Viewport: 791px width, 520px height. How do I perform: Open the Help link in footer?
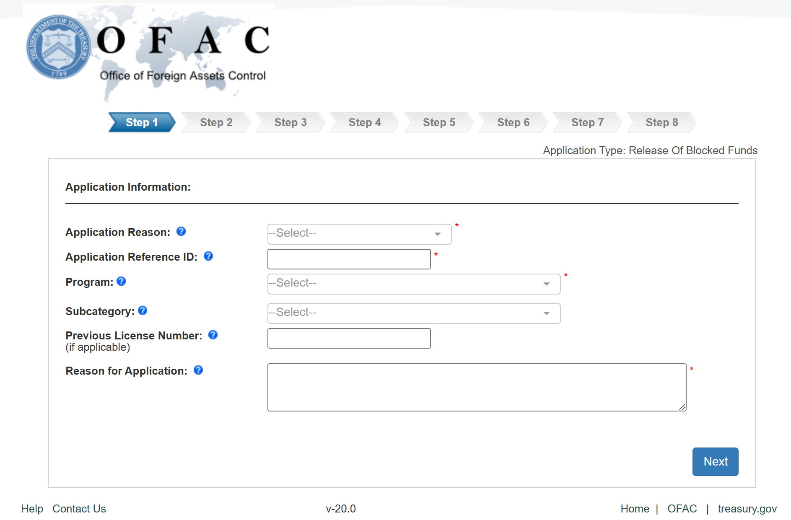coord(32,509)
